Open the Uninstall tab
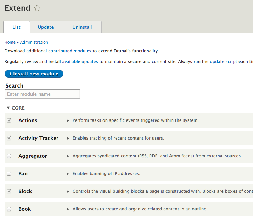Image resolution: width=253 pixels, height=219 pixels. click(x=82, y=27)
